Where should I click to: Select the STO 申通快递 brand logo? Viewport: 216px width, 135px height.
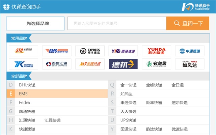point(23,51)
